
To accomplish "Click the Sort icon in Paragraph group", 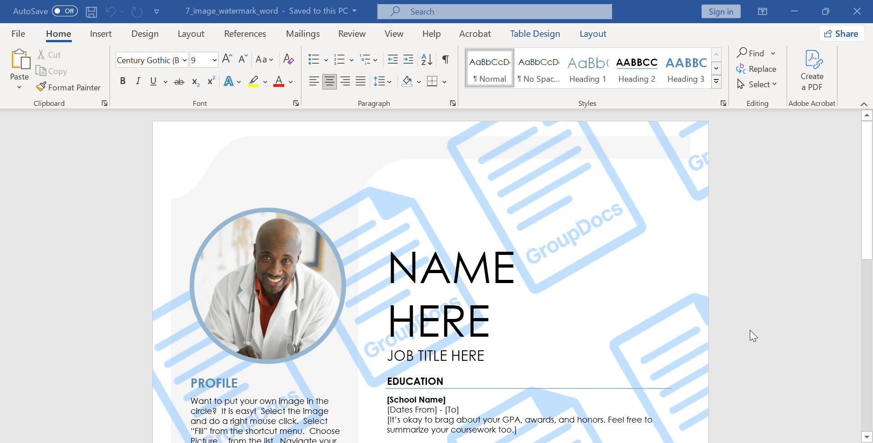I will 426,60.
